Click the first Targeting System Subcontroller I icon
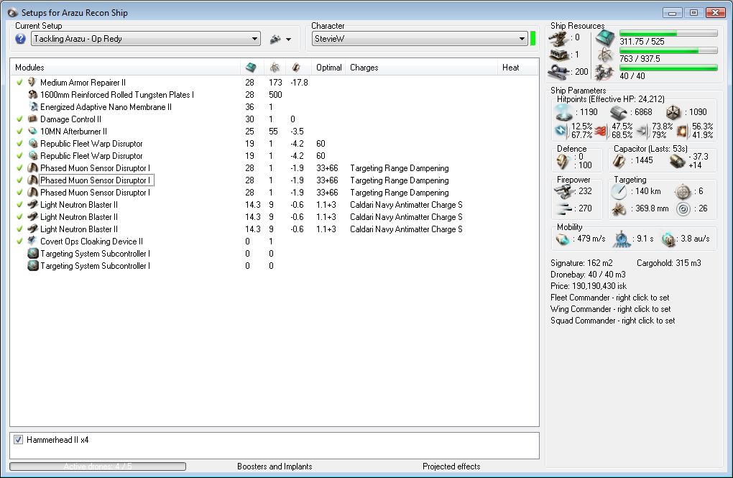 point(33,254)
